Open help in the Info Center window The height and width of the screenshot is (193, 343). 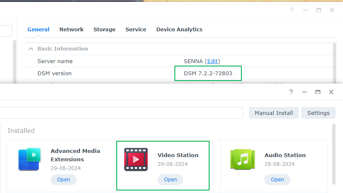coord(292,10)
